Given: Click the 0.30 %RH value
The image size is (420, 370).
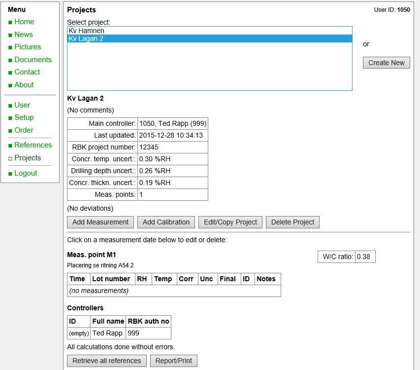Looking at the screenshot, I should click(x=173, y=159).
